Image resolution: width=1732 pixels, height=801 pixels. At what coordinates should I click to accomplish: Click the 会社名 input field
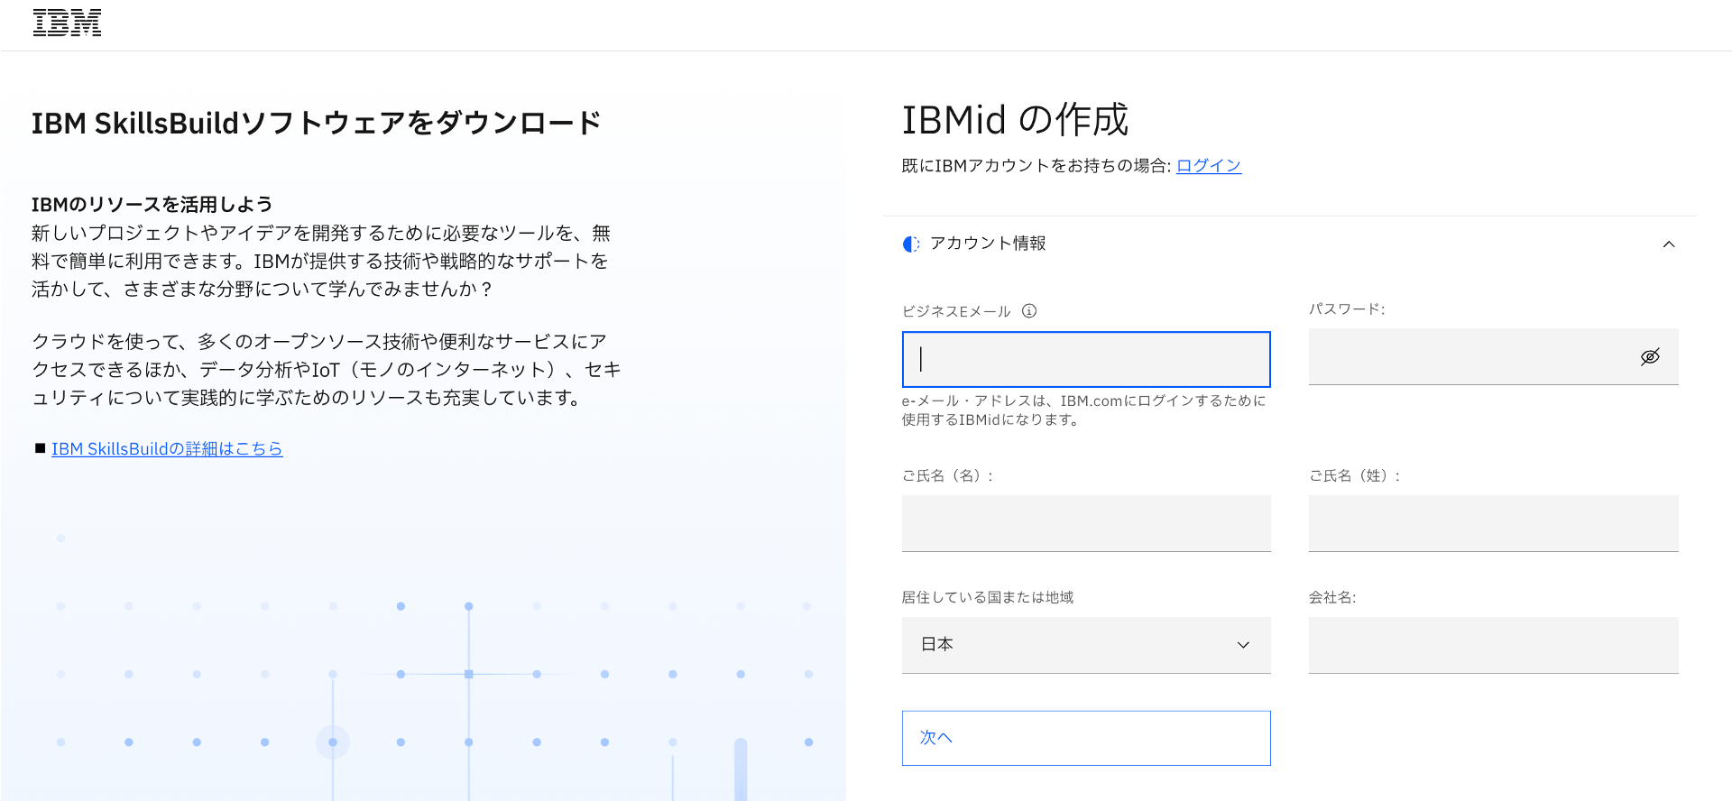(x=1493, y=645)
